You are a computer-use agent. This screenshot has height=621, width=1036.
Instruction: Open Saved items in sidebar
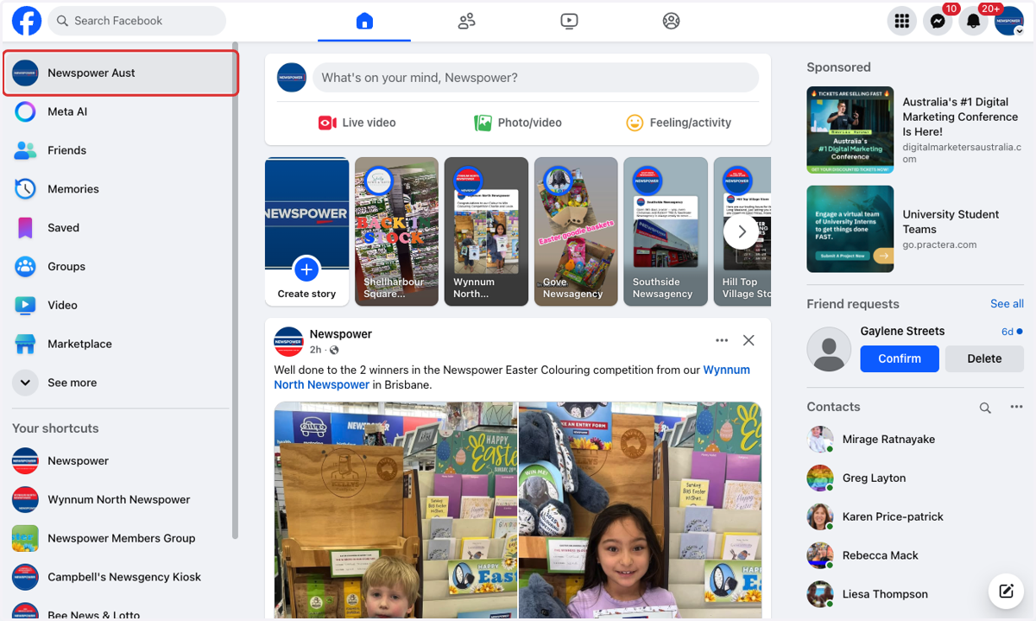click(120, 228)
